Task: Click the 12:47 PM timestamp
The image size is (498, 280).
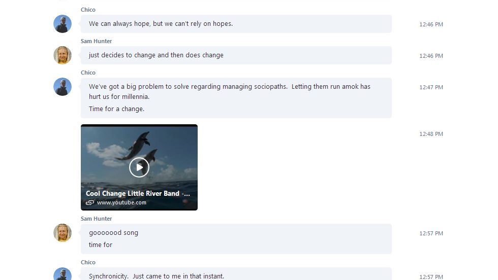Action: tap(431, 87)
